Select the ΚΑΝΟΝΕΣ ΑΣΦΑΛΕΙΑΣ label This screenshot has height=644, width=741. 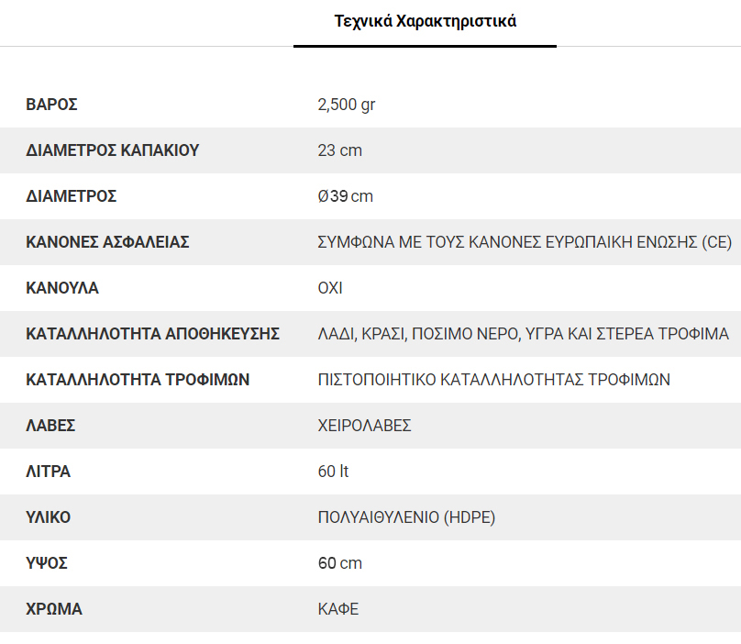pos(107,242)
